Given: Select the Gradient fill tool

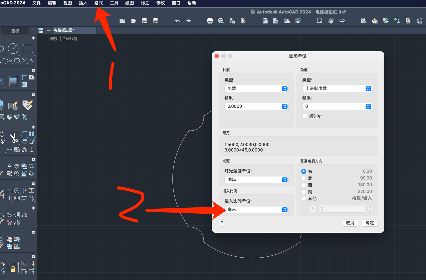Looking at the screenshot, I should [x=13, y=81].
